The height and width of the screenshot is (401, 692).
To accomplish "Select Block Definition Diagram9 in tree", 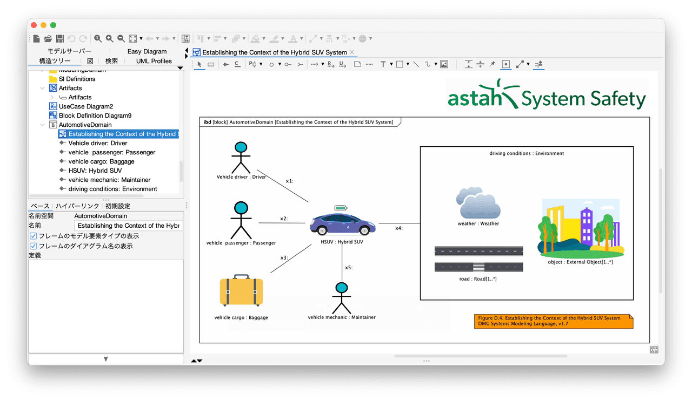I will coord(95,115).
